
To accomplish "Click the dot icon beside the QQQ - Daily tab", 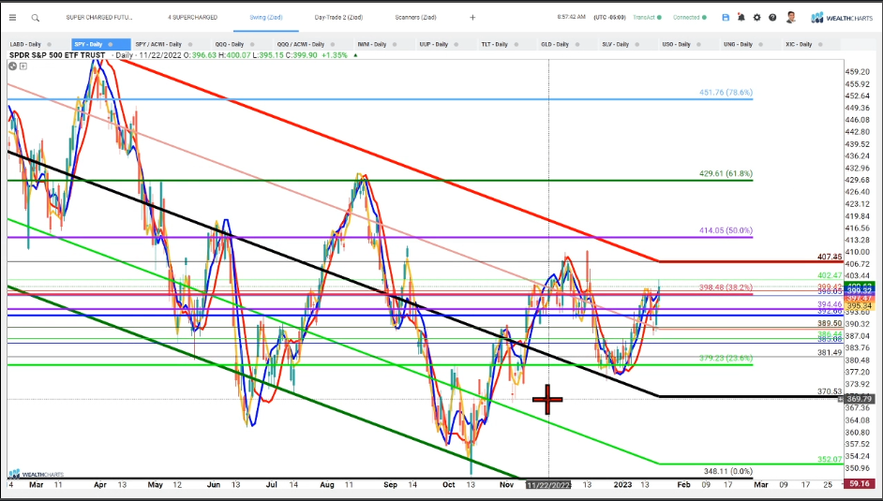I will coord(252,44).
